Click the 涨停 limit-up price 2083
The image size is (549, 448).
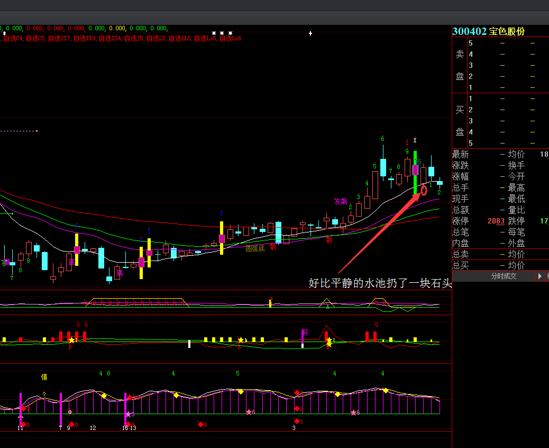click(496, 221)
